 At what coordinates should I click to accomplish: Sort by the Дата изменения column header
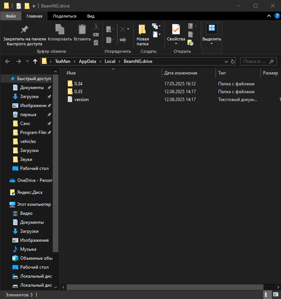tap(181, 73)
